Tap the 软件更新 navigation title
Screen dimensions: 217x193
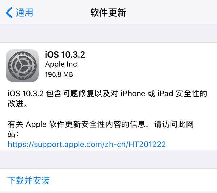point(108,13)
